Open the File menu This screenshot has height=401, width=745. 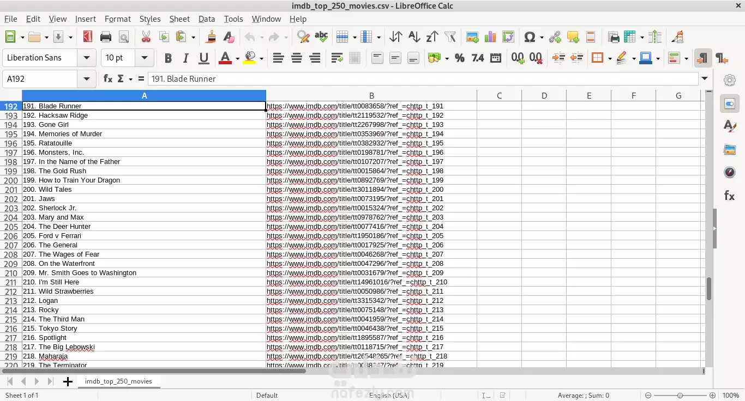(11, 19)
